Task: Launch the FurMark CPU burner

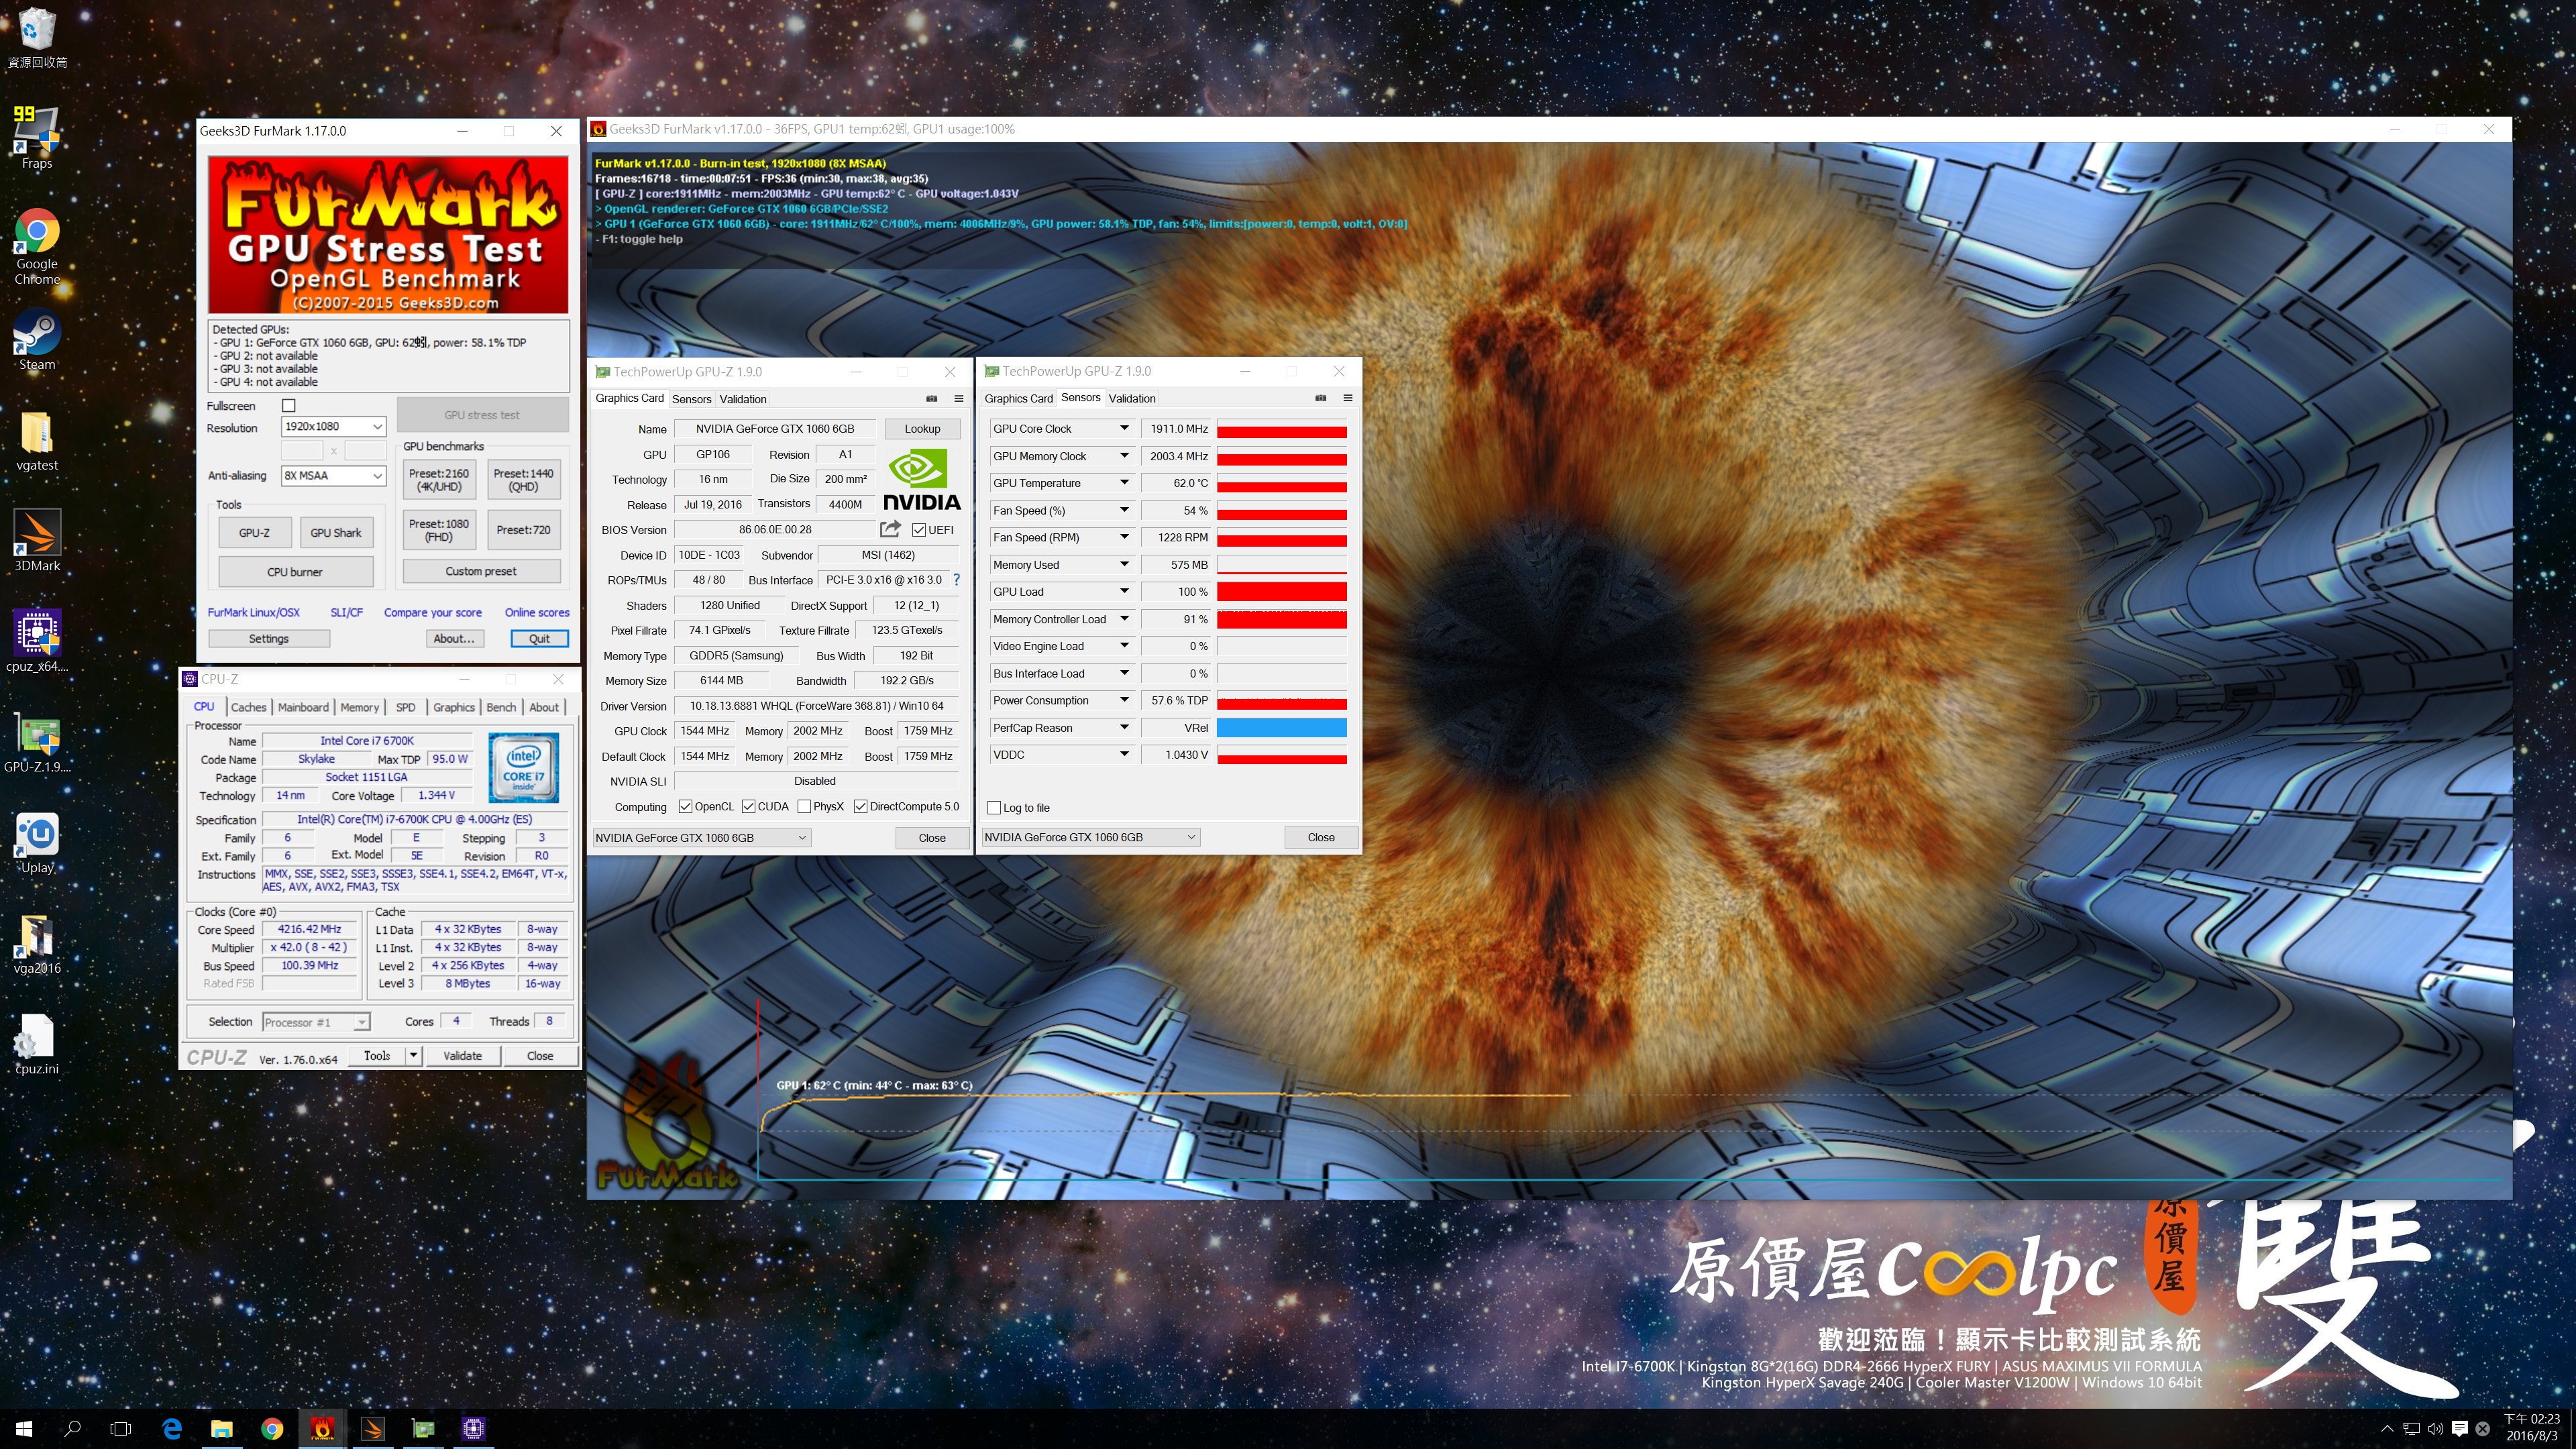Action: 295,572
